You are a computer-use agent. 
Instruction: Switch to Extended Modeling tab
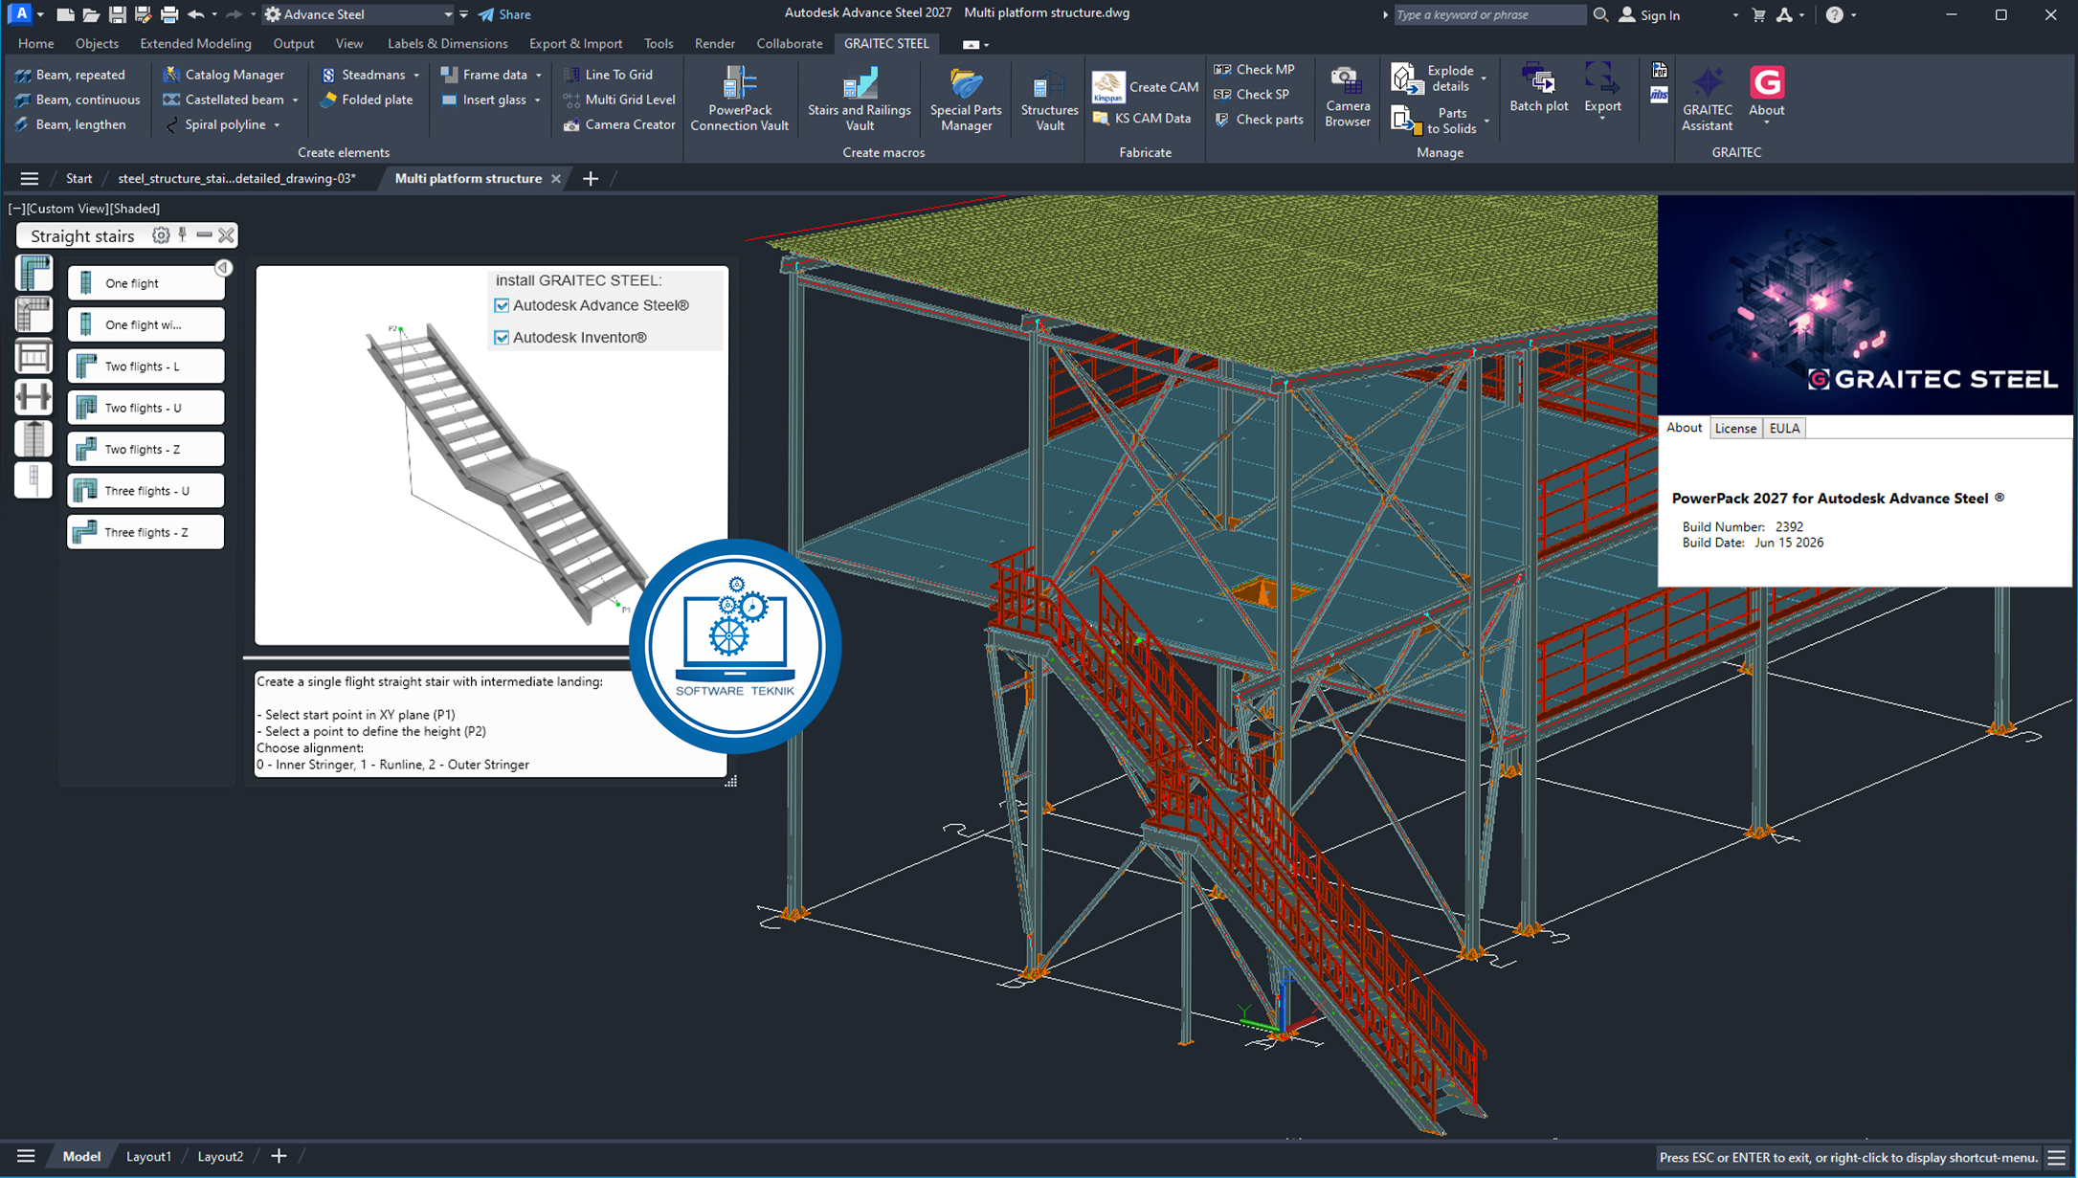(x=195, y=43)
